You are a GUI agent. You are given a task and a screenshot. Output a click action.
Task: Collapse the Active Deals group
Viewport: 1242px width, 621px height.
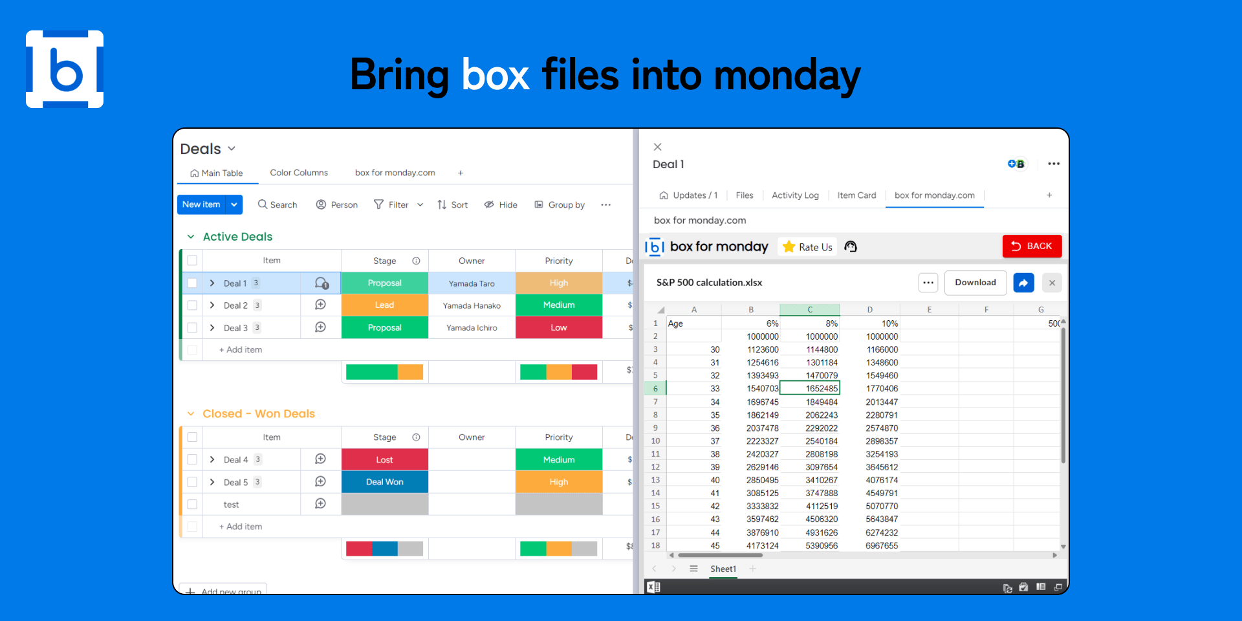point(191,237)
